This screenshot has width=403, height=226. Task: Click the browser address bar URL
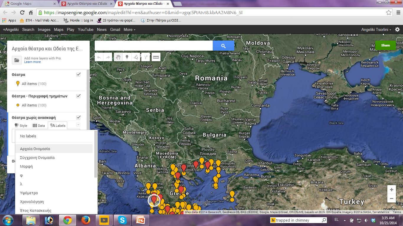pyautogui.click(x=143, y=13)
